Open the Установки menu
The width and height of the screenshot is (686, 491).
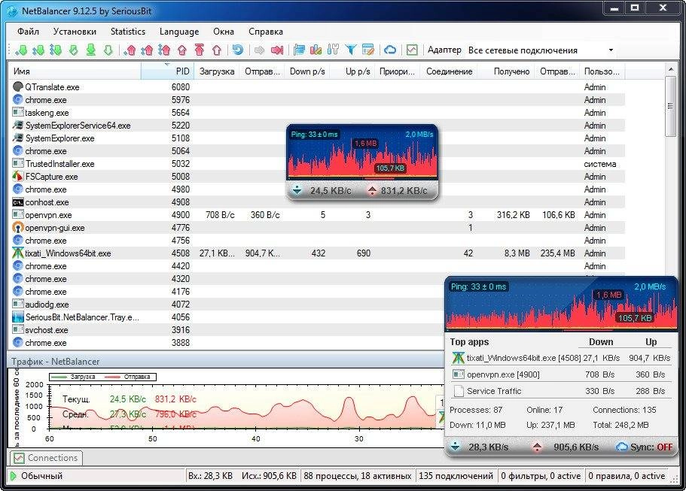(x=75, y=32)
